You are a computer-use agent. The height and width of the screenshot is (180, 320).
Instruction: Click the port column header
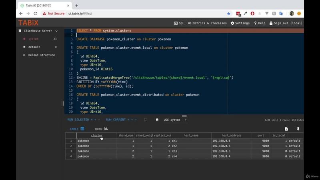pos(261,136)
